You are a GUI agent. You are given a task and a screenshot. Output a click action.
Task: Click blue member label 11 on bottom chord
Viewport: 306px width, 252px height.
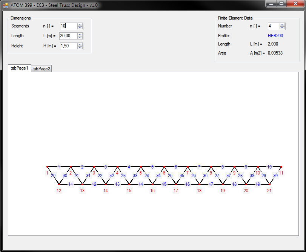point(71,184)
